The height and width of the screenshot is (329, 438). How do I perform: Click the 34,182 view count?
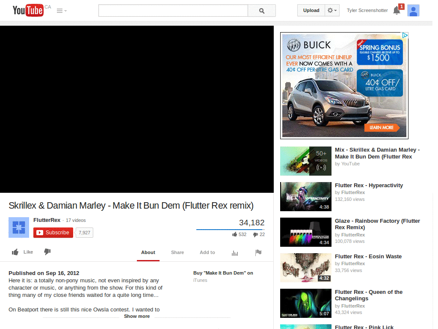point(252,223)
